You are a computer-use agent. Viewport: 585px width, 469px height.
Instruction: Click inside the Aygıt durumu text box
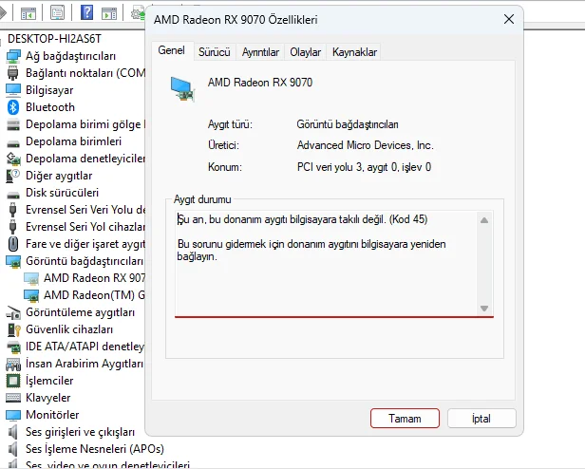click(x=327, y=264)
